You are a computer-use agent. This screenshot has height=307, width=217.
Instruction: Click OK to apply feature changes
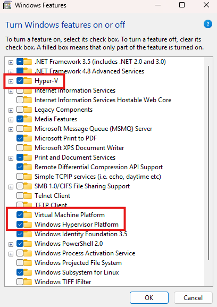click(149, 297)
